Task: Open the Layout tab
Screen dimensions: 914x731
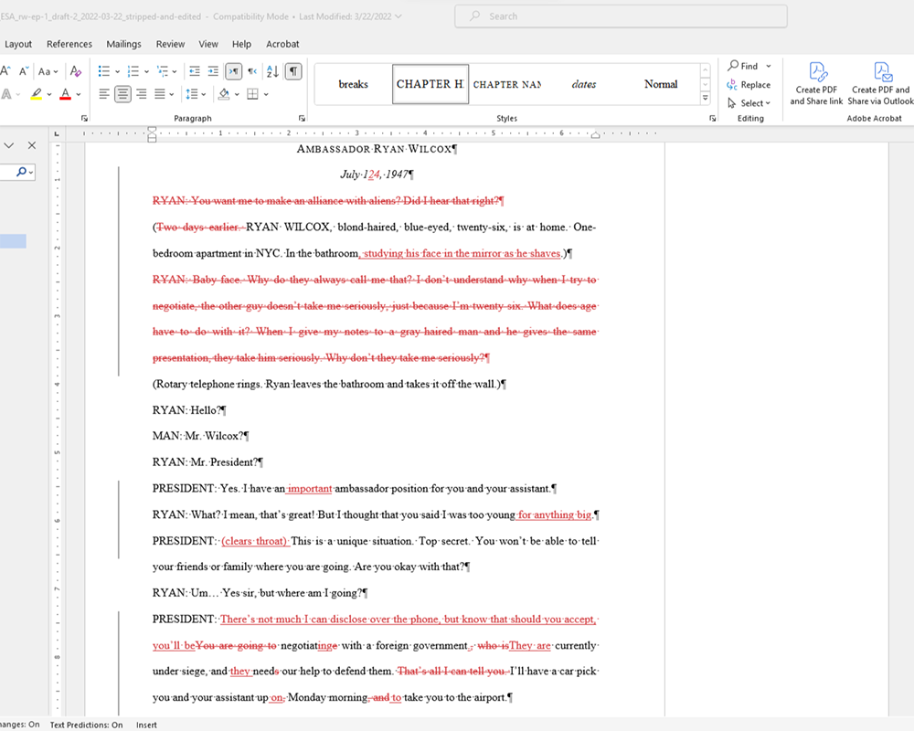Action: point(18,44)
